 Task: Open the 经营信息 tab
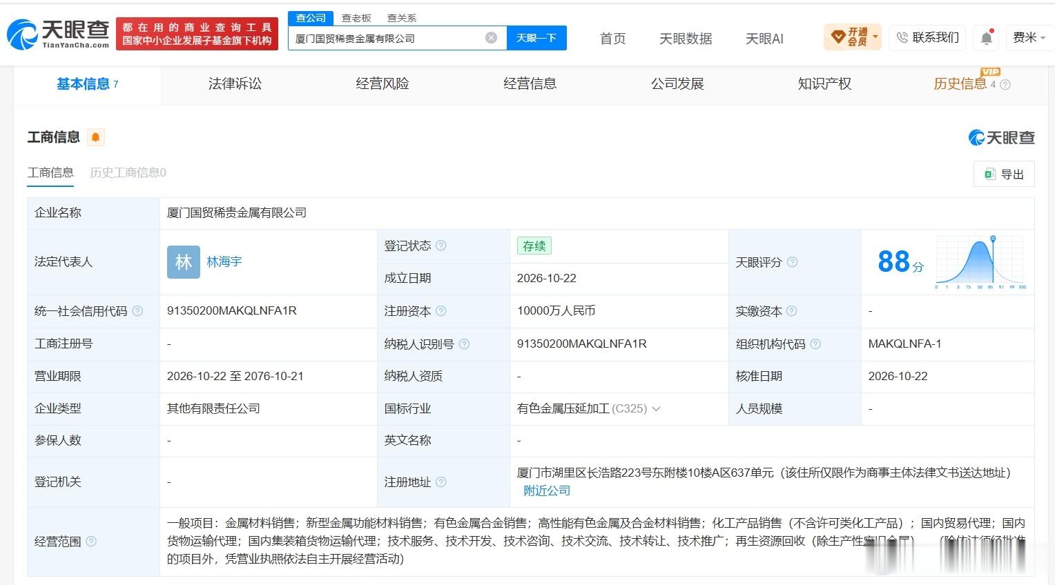click(530, 84)
